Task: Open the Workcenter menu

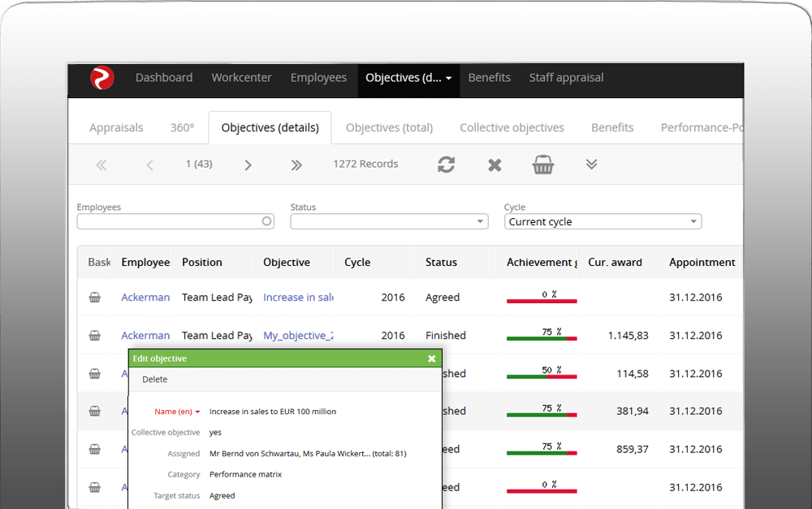Action: click(241, 78)
